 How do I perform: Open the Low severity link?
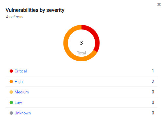click(18, 103)
